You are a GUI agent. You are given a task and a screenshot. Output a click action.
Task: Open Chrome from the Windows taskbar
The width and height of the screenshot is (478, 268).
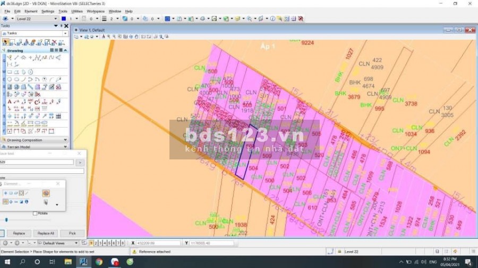click(99, 262)
